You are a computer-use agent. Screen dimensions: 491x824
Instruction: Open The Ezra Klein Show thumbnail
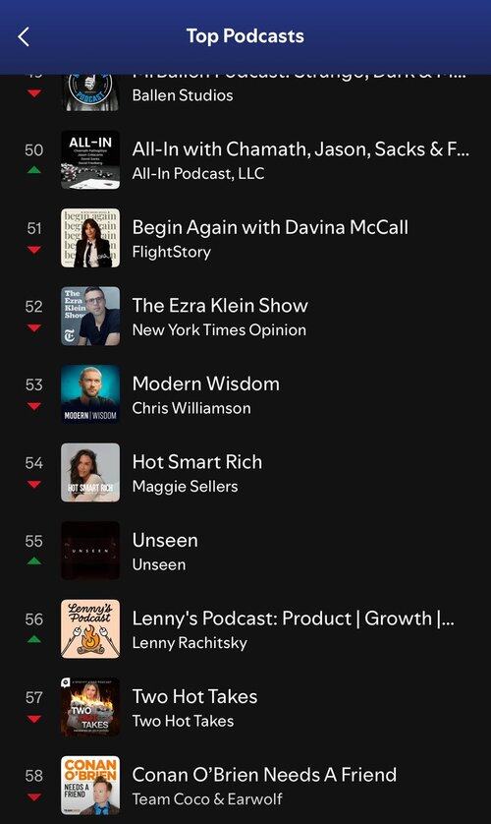(x=90, y=317)
